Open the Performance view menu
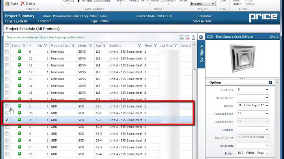 150,2
